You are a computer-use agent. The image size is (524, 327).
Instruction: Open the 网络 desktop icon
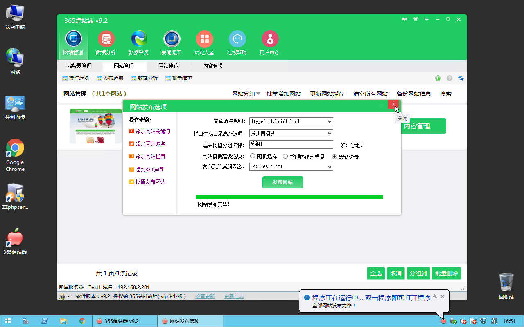[15, 61]
